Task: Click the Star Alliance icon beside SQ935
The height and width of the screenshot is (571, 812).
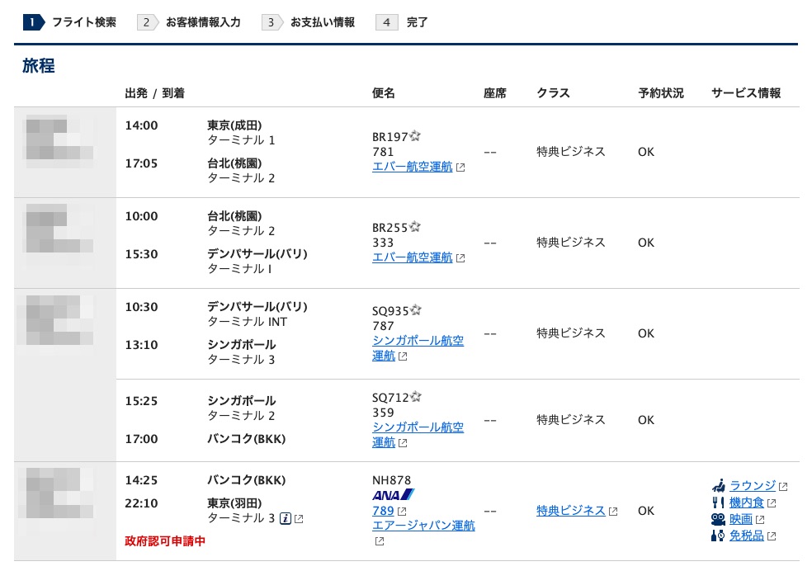Action: (x=416, y=310)
